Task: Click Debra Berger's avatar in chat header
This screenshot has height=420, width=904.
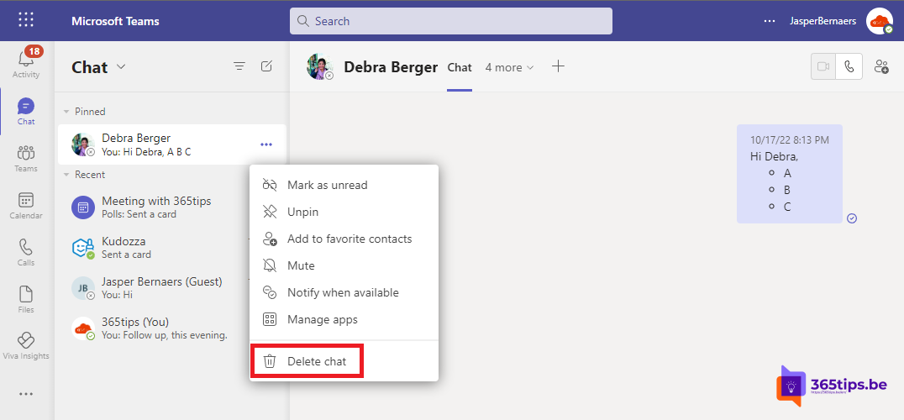Action: click(x=319, y=67)
